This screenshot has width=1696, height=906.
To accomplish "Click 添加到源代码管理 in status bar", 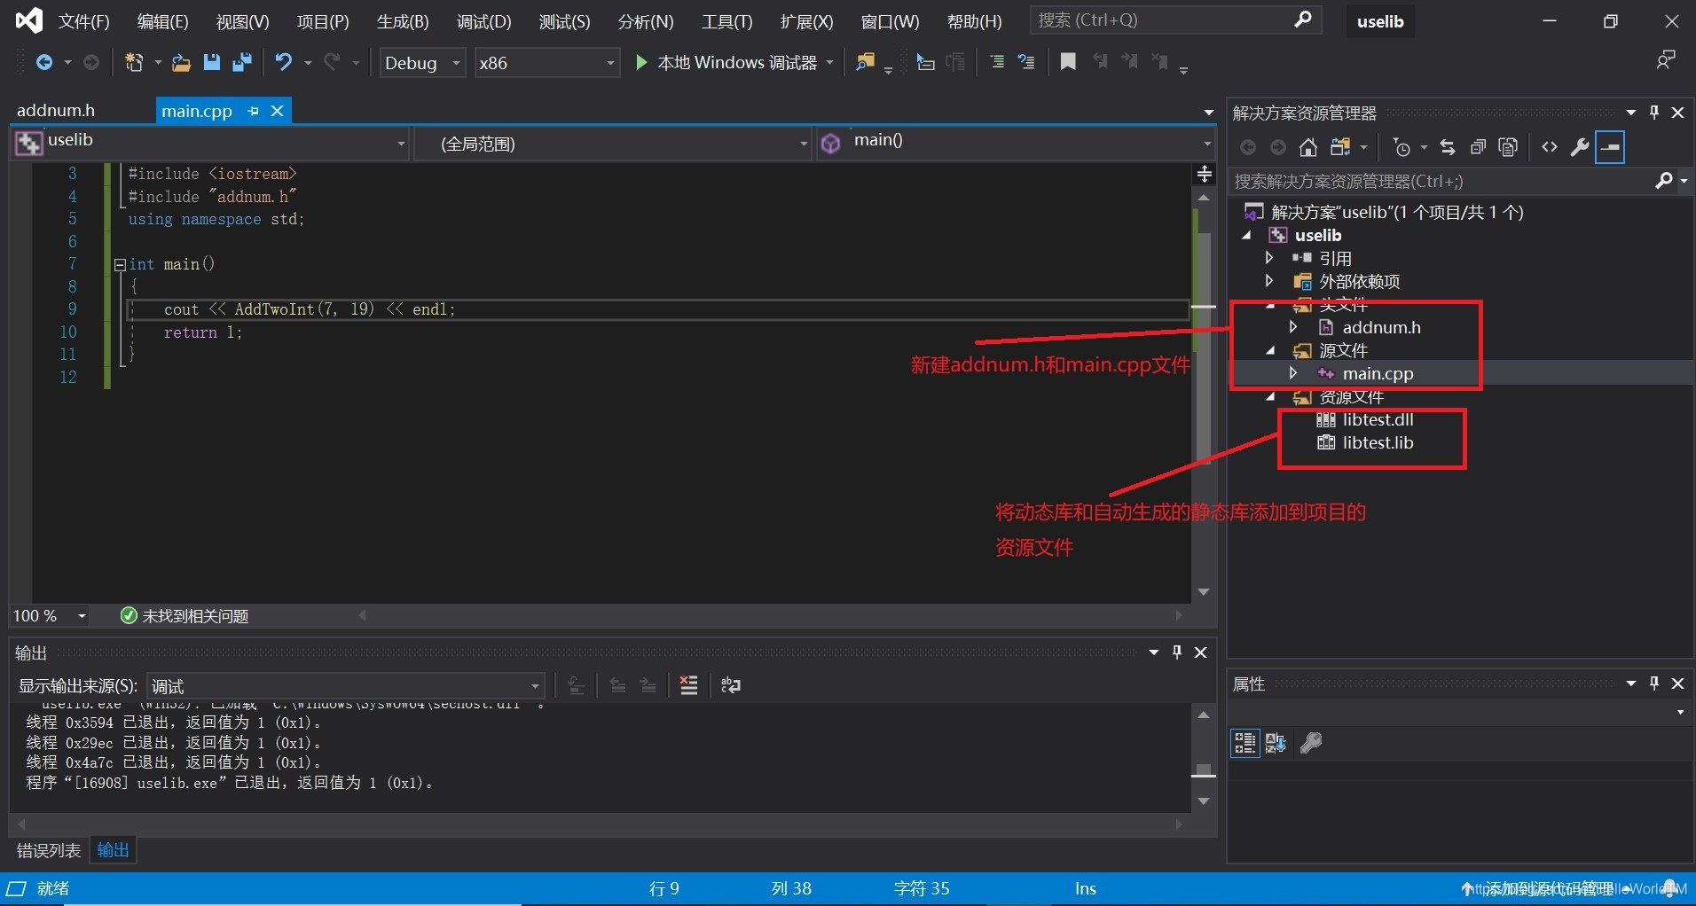I will coord(1549,889).
